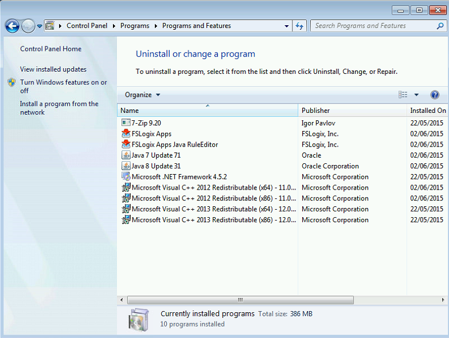Select Visual C++ 2012 Redistributable (x64) name
Screen dimensions: 449x338
click(x=214, y=187)
